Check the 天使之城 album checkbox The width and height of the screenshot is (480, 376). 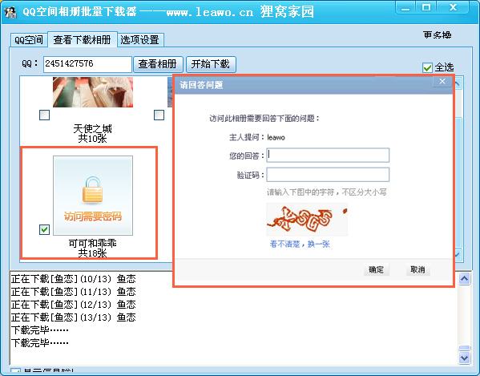(44, 115)
